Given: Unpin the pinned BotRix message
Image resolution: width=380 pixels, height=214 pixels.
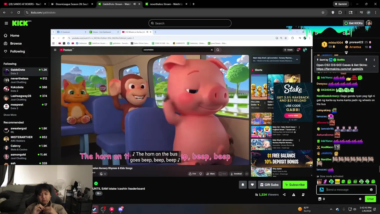Looking at the screenshot, I should (366, 60).
